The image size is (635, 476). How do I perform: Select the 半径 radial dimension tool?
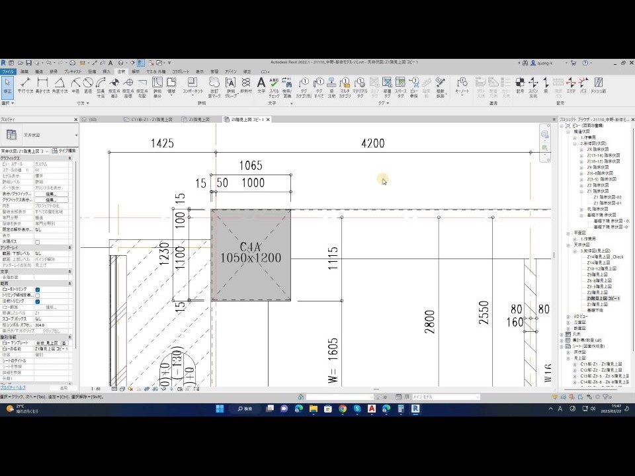[x=75, y=85]
